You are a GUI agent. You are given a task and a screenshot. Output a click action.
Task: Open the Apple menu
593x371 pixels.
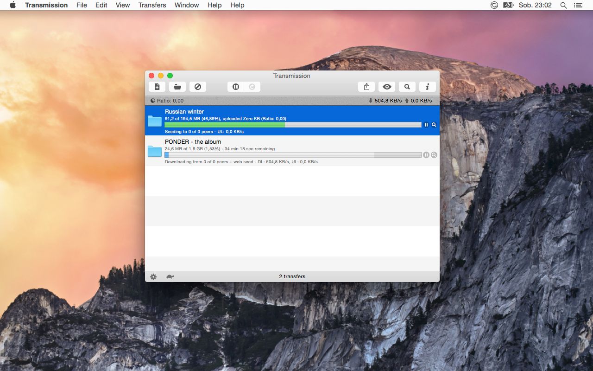point(13,5)
